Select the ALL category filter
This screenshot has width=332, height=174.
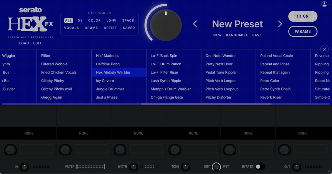[x=68, y=21]
